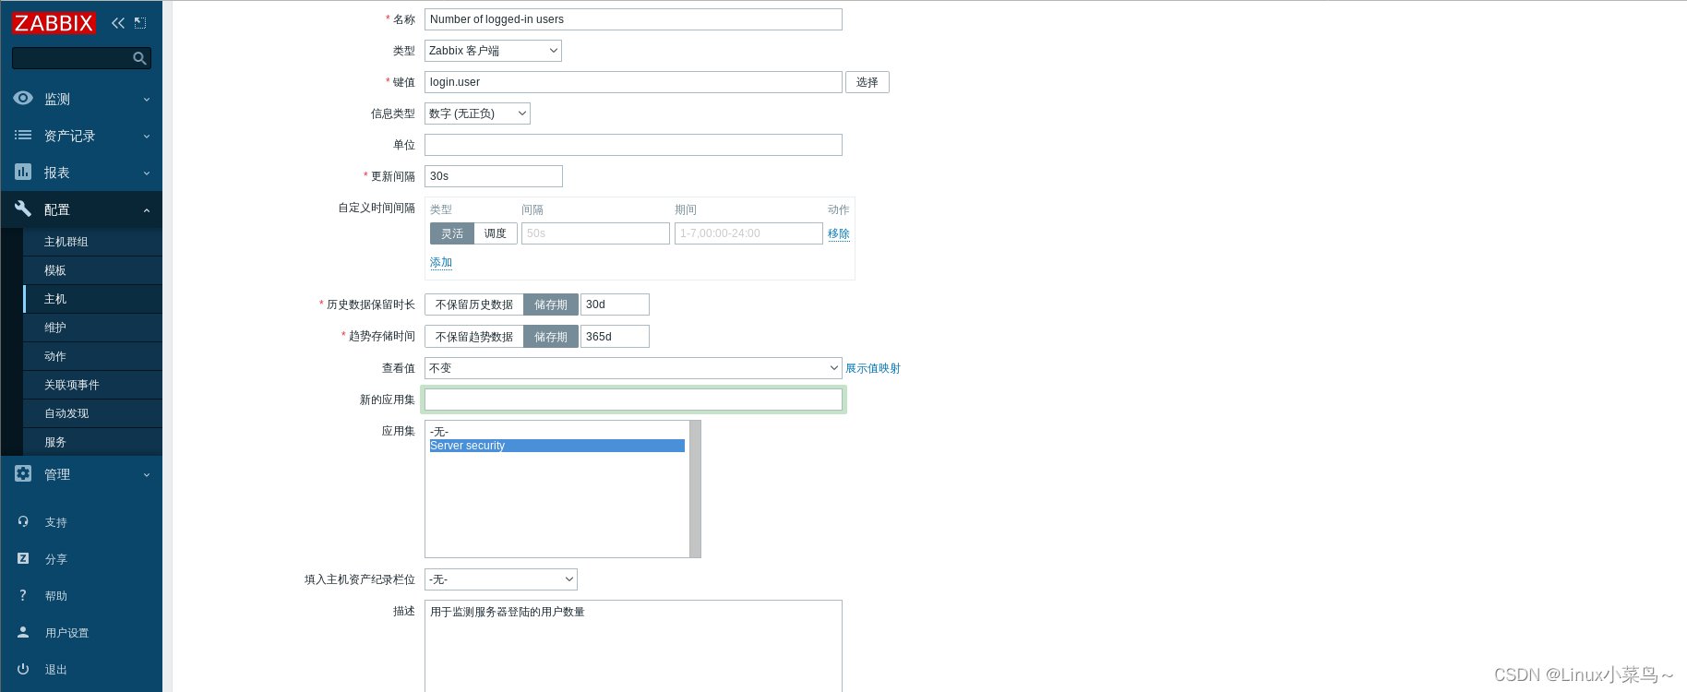Expand the 资产记录 menu chevron
1687x692 pixels.
click(147, 137)
